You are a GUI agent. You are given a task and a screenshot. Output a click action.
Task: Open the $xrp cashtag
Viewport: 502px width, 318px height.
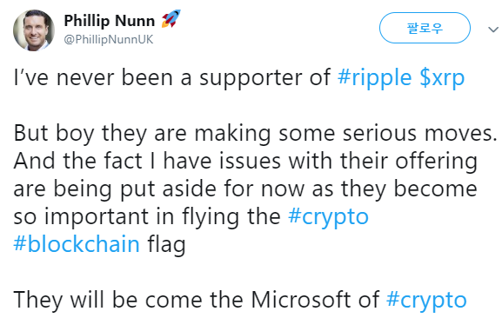[x=442, y=78]
